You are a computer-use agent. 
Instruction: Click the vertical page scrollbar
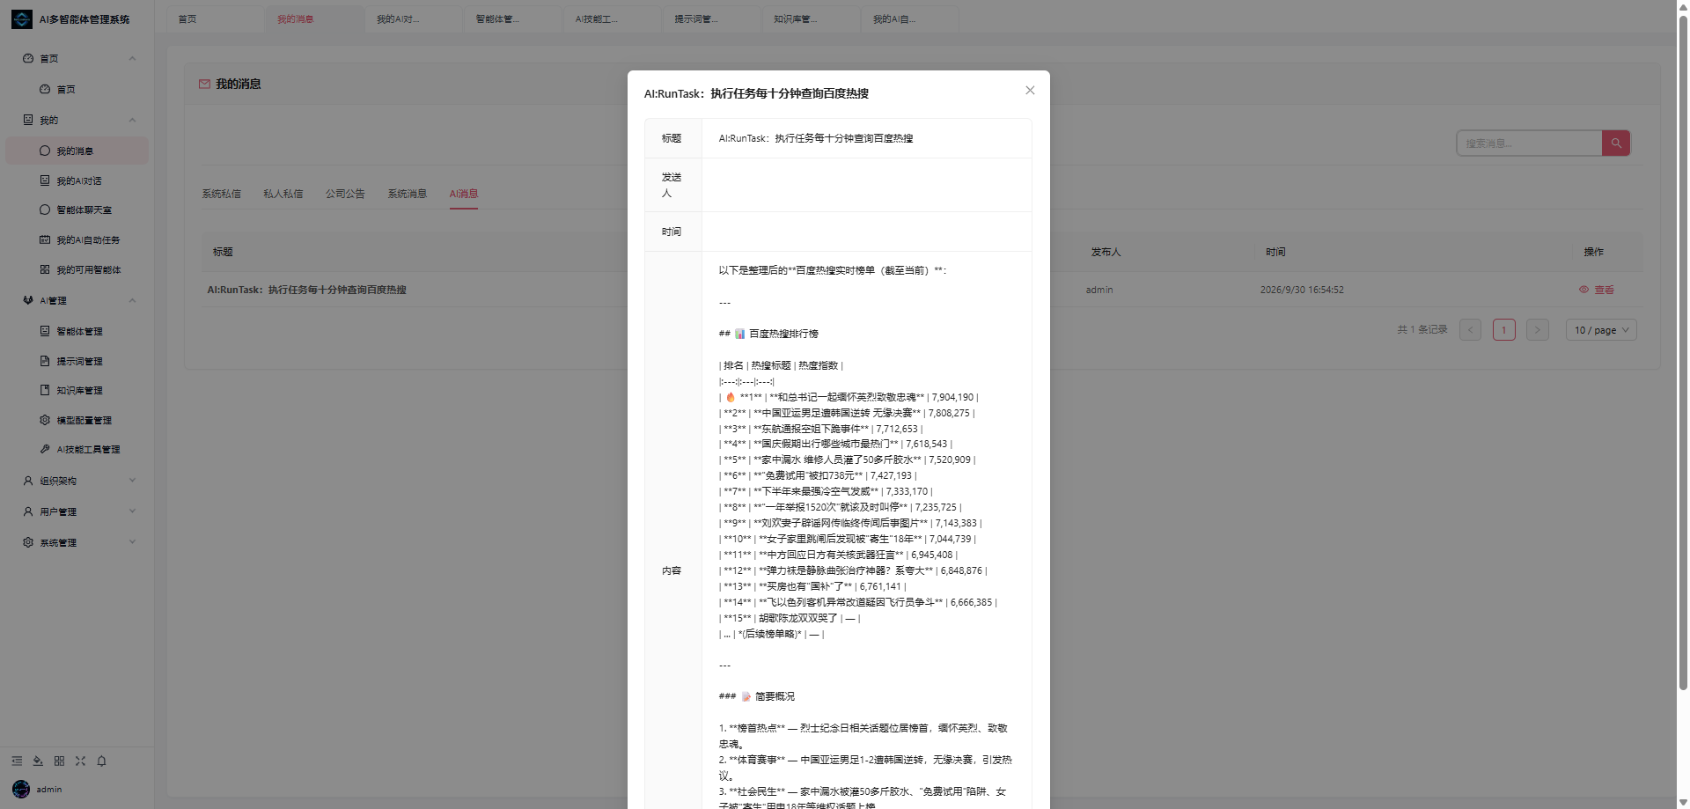(1683, 352)
